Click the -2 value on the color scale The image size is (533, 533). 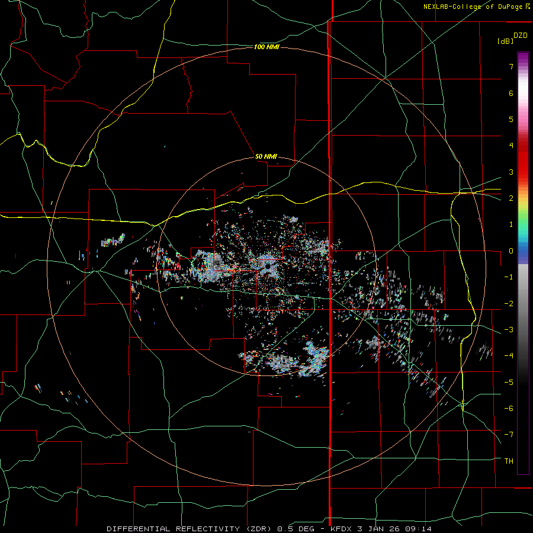[x=509, y=303]
